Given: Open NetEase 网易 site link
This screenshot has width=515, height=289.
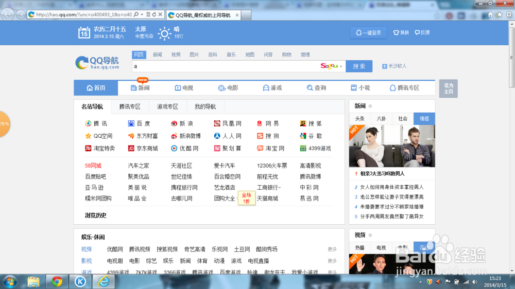Looking at the screenshot, I should (x=268, y=123).
